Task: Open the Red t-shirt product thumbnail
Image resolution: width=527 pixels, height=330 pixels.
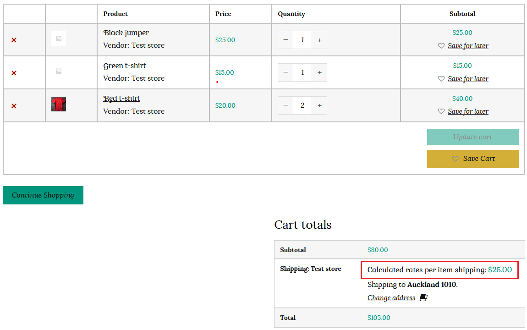Action: (x=59, y=104)
